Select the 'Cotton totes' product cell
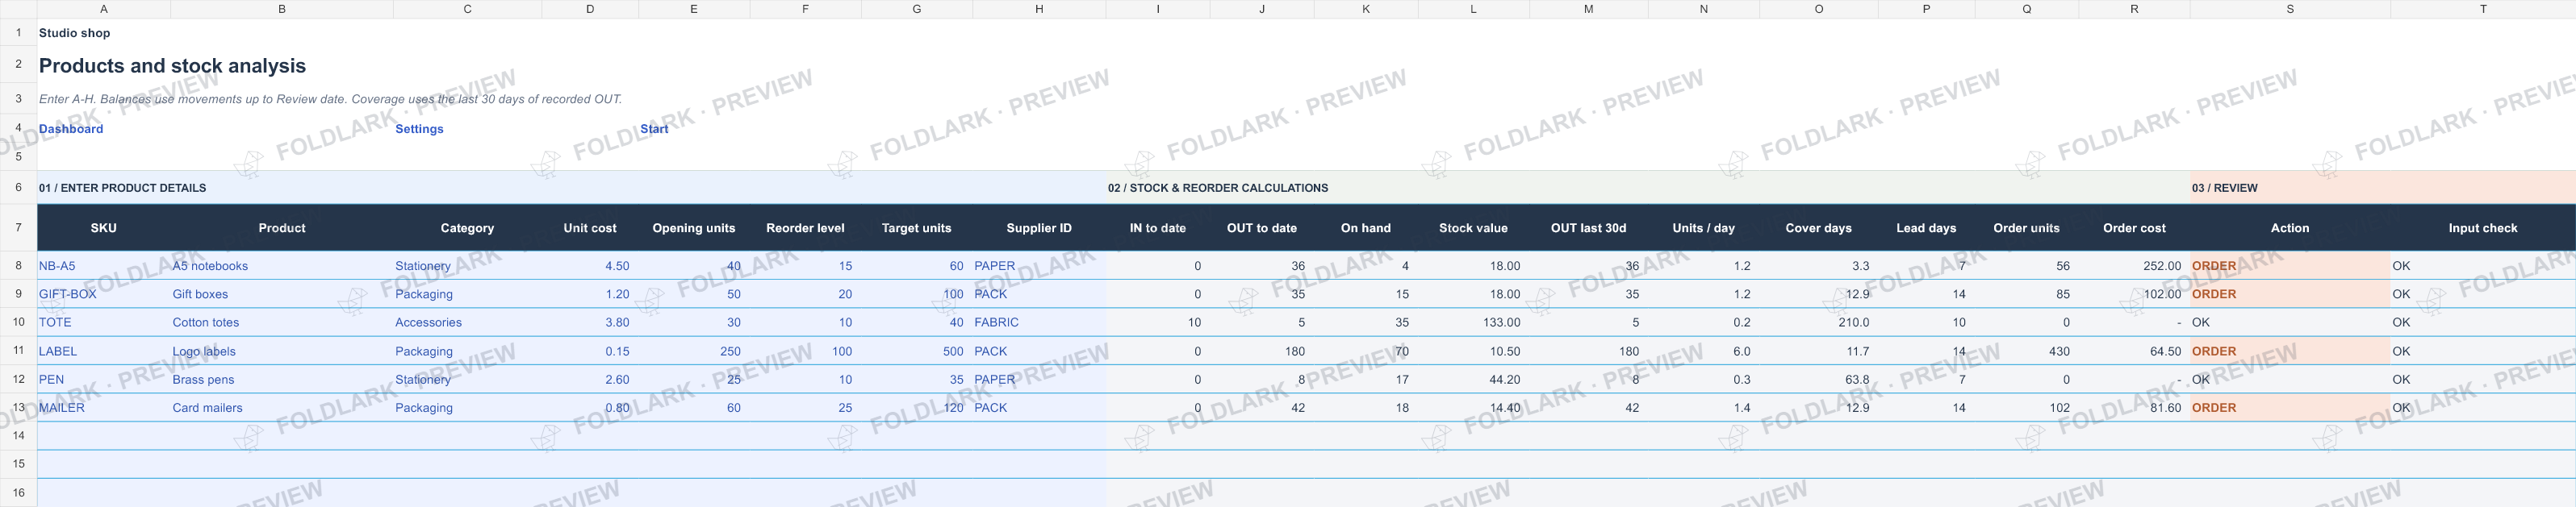 click(282, 322)
